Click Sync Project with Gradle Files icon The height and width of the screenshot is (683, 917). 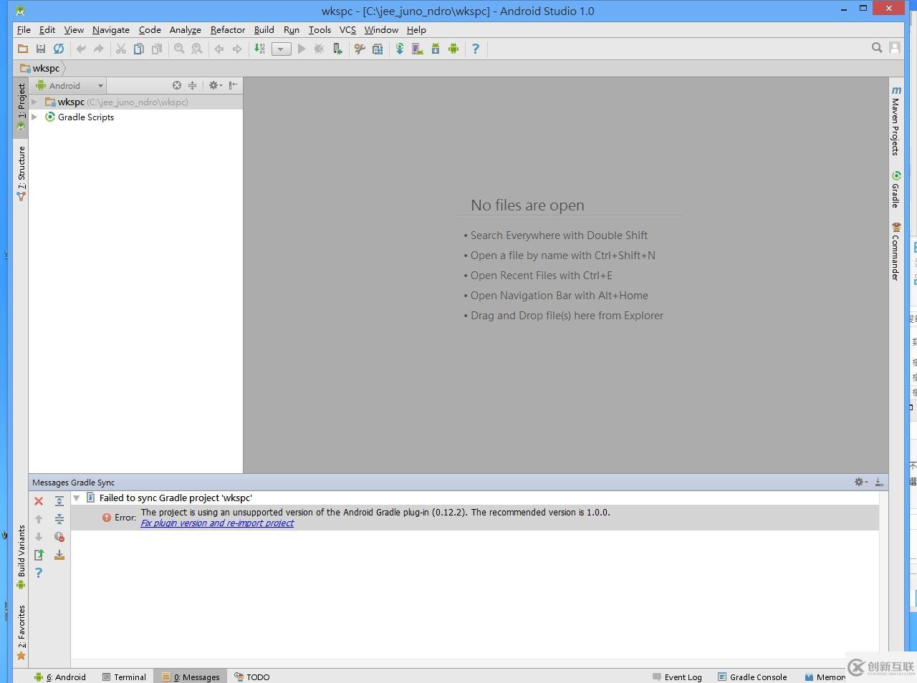(x=400, y=49)
